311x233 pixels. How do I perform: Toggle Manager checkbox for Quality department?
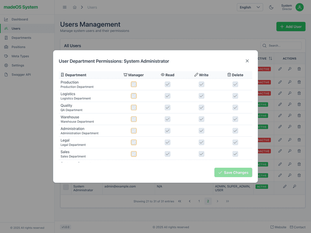[134, 107]
